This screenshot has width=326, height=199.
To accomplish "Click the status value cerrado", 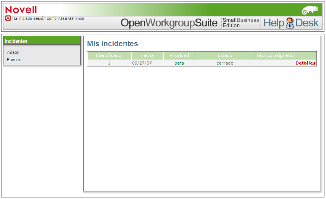I will (x=225, y=63).
